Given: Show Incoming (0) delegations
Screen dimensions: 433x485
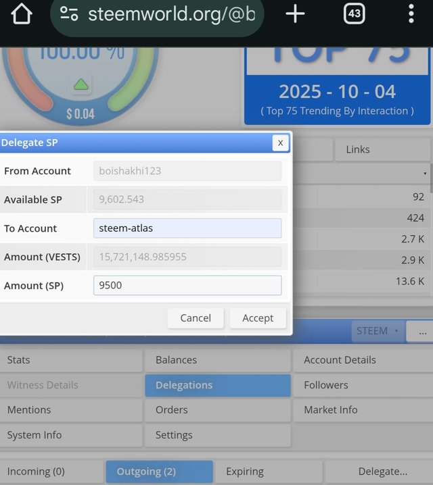Looking at the screenshot, I should tap(51, 471).
